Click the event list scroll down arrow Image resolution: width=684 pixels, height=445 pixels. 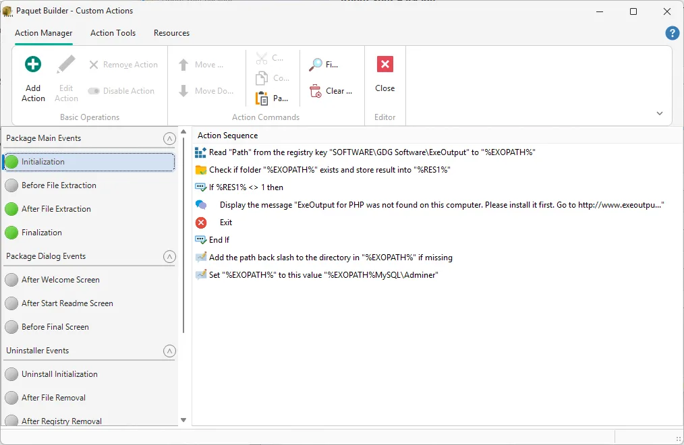tap(183, 419)
